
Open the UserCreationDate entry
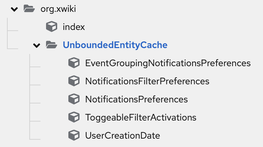(123, 136)
